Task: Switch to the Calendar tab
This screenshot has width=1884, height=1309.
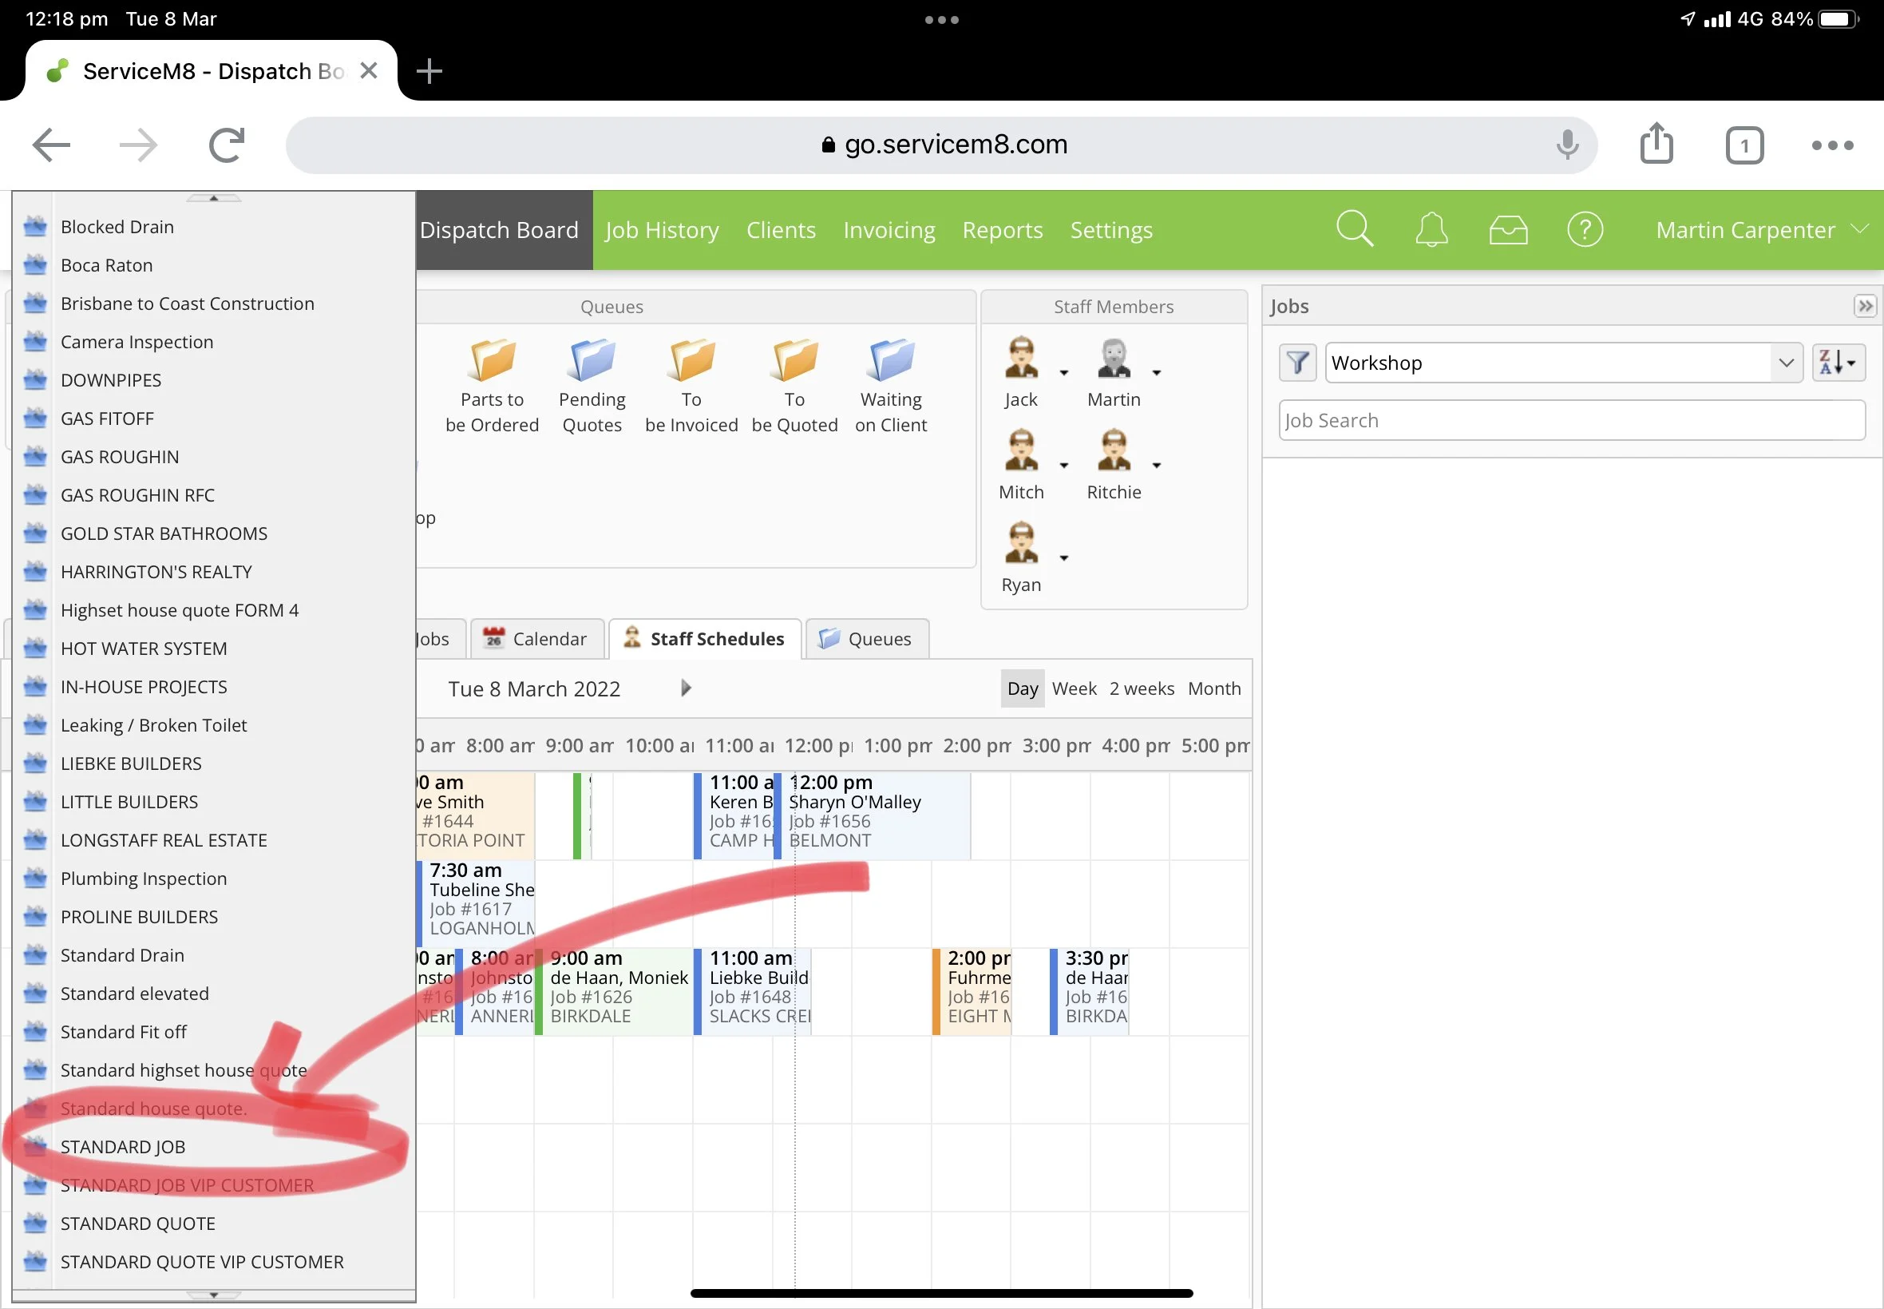Action: click(537, 639)
